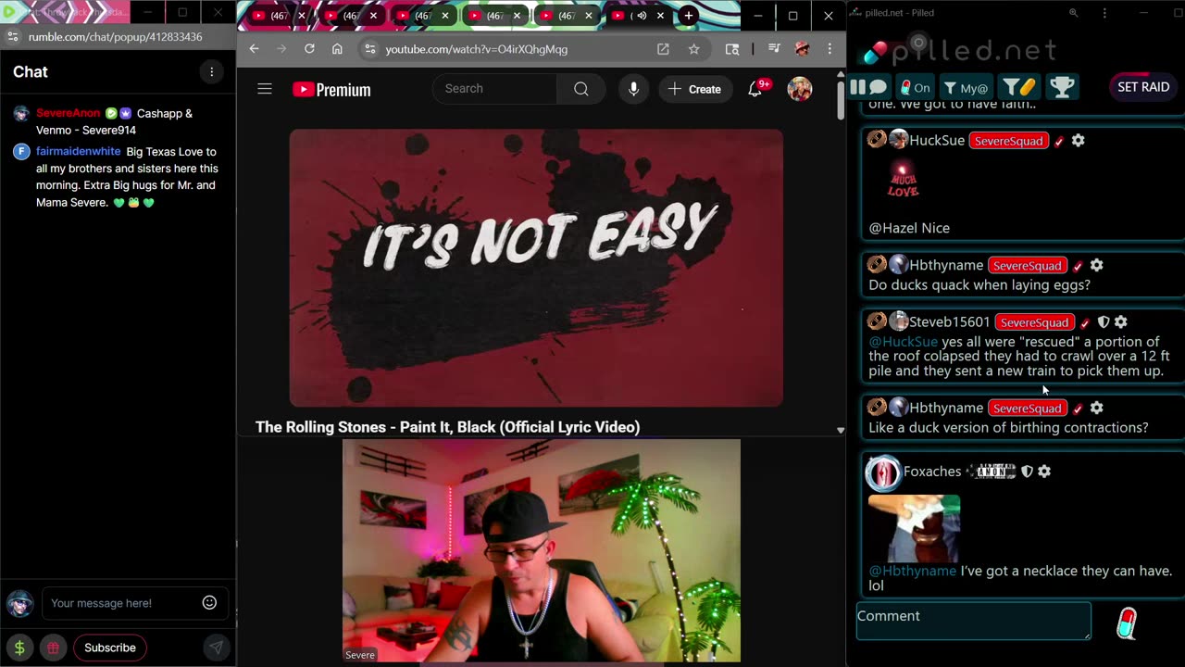Click the red checkmark beside Steveb15601
The image size is (1185, 667).
tap(1085, 322)
